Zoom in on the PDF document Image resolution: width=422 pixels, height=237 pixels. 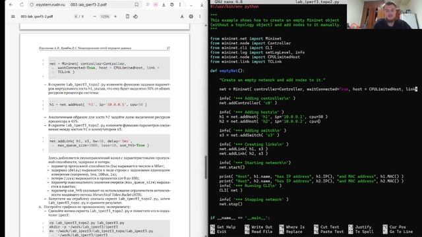[x=115, y=16]
